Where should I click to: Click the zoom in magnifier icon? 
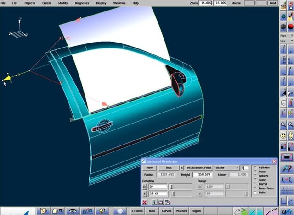[x=291, y=125]
